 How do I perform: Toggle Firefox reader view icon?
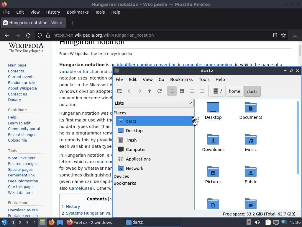point(275,35)
